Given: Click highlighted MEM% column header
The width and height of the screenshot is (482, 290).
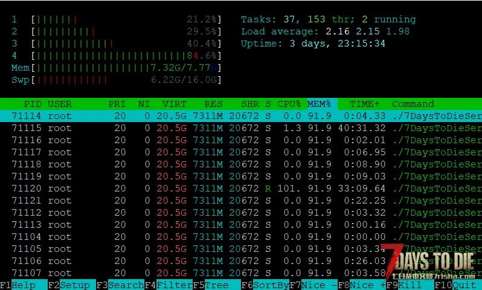Looking at the screenshot, I should (x=322, y=104).
